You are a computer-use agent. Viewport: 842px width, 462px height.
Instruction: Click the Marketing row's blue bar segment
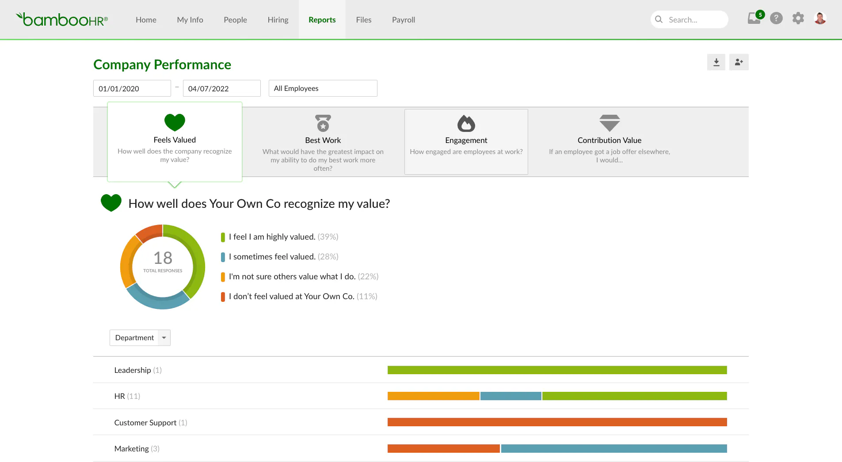pyautogui.click(x=614, y=448)
